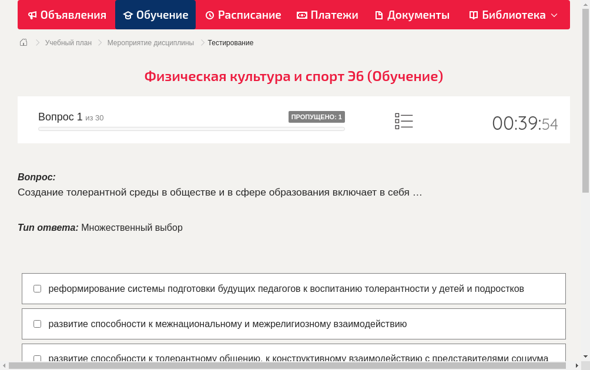
Task: Click the payment card icon on Платежи
Action: 301,15
